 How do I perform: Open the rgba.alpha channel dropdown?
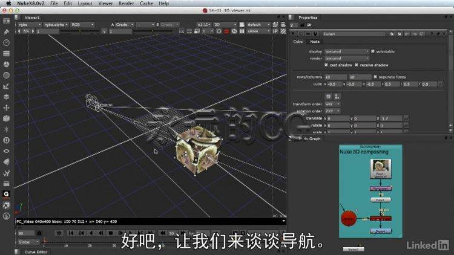pos(56,25)
